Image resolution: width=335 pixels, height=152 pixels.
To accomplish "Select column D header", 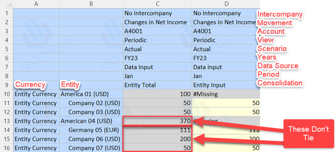I will pyautogui.click(x=226, y=4).
